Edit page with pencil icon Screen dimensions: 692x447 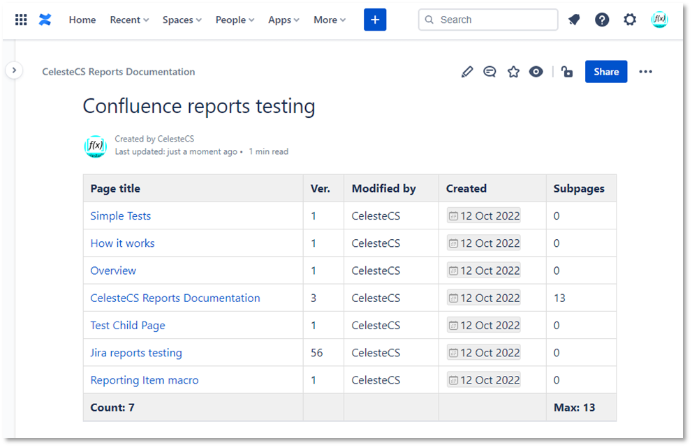(x=467, y=72)
